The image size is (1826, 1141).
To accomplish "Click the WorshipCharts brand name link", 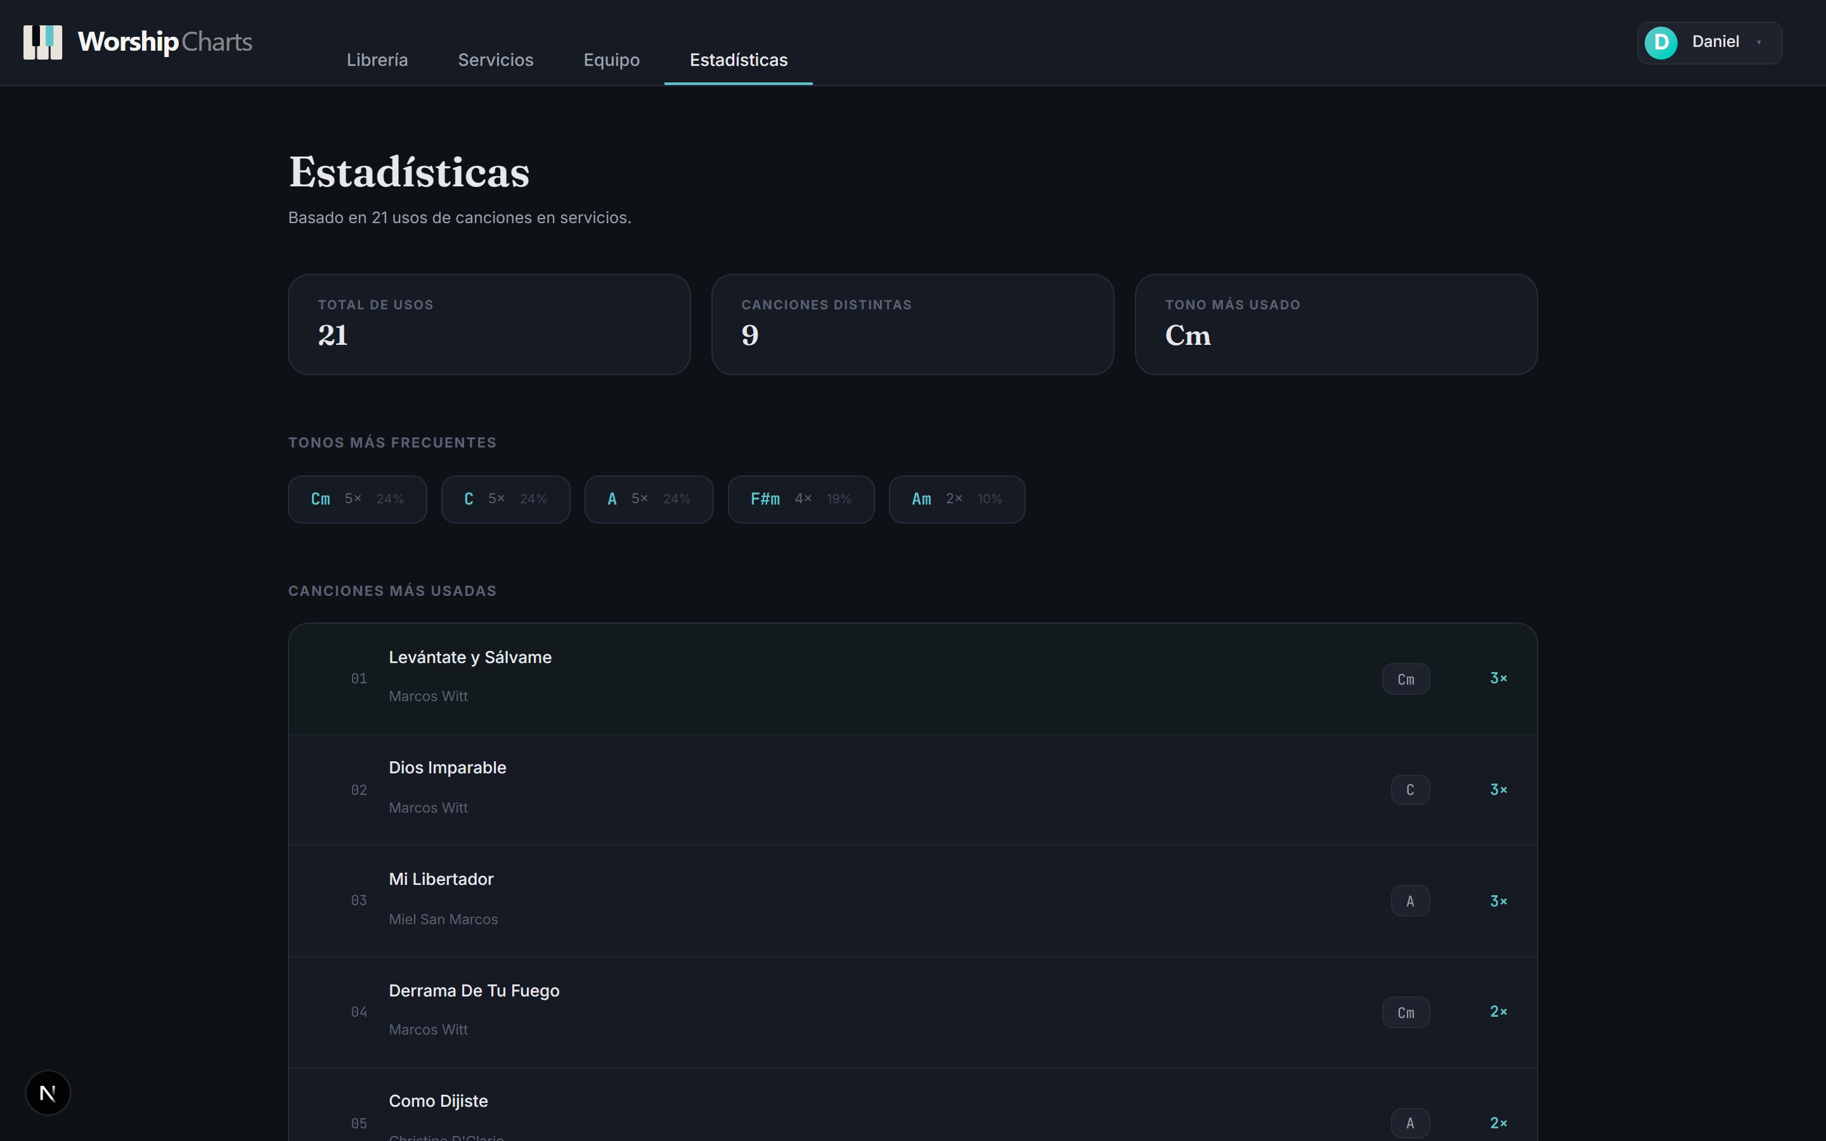I will pos(165,42).
